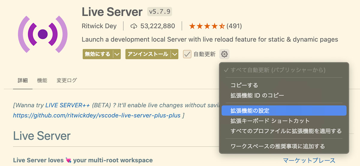This screenshot has height=166, width=360.
Task: Expand the dropdown arrow next to 無効にする
Action: pos(117,54)
